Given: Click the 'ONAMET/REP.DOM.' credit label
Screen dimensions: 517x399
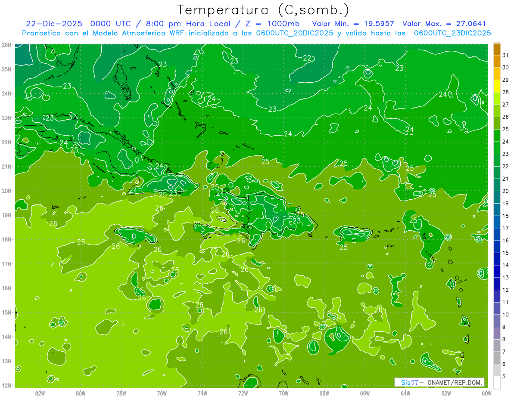Looking at the screenshot, I should pyautogui.click(x=455, y=382).
